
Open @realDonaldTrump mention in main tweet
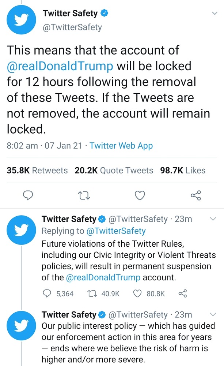[x=60, y=66]
